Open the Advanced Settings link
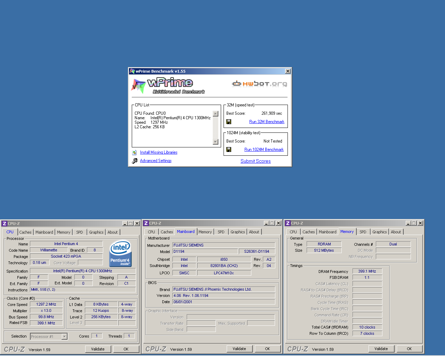Screen dimensions: 445x356 coord(156,161)
